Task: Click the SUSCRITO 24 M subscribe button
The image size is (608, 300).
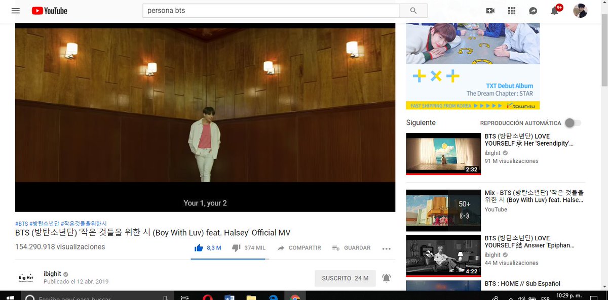Action: coord(345,278)
